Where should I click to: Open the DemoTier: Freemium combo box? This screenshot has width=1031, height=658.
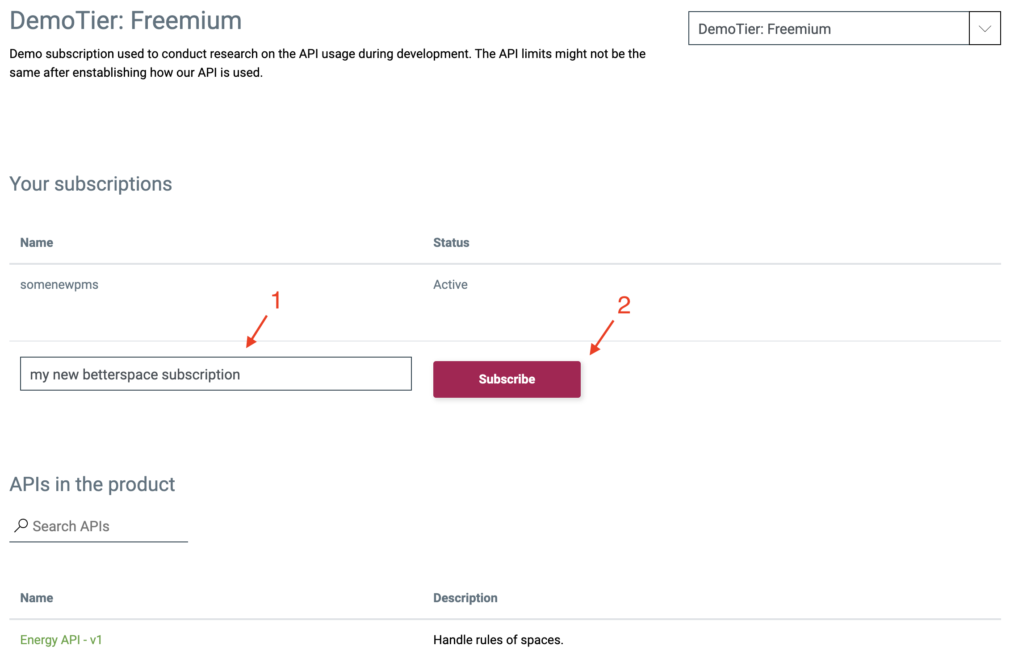coord(829,29)
